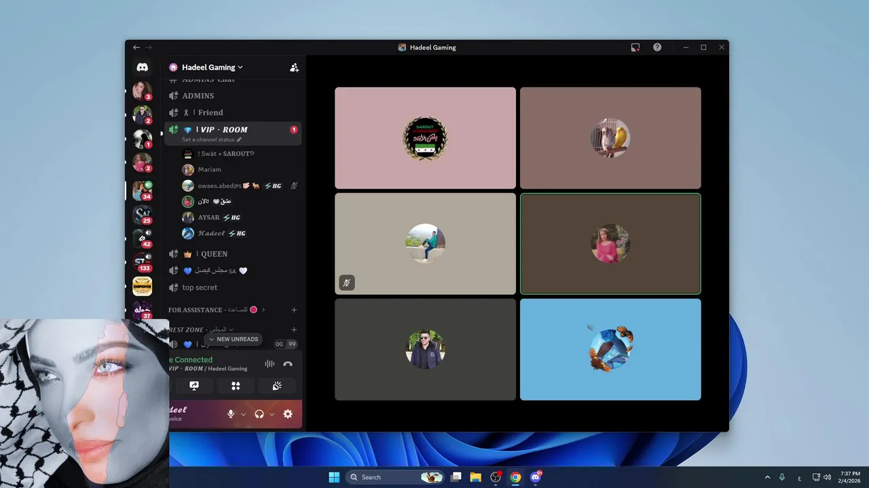This screenshot has height=488, width=869.
Task: Open microphone input options arrow
Action: pos(243,414)
